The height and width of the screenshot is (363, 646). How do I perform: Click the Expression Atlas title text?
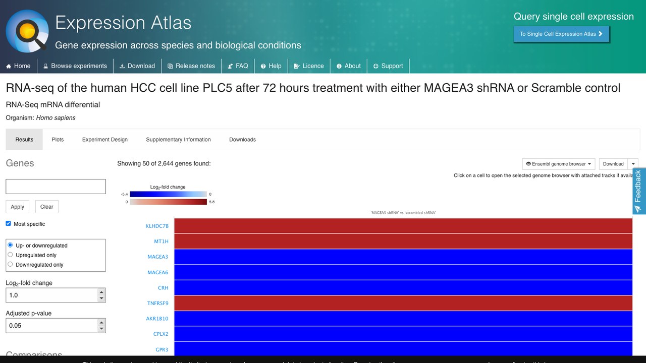coord(123,23)
